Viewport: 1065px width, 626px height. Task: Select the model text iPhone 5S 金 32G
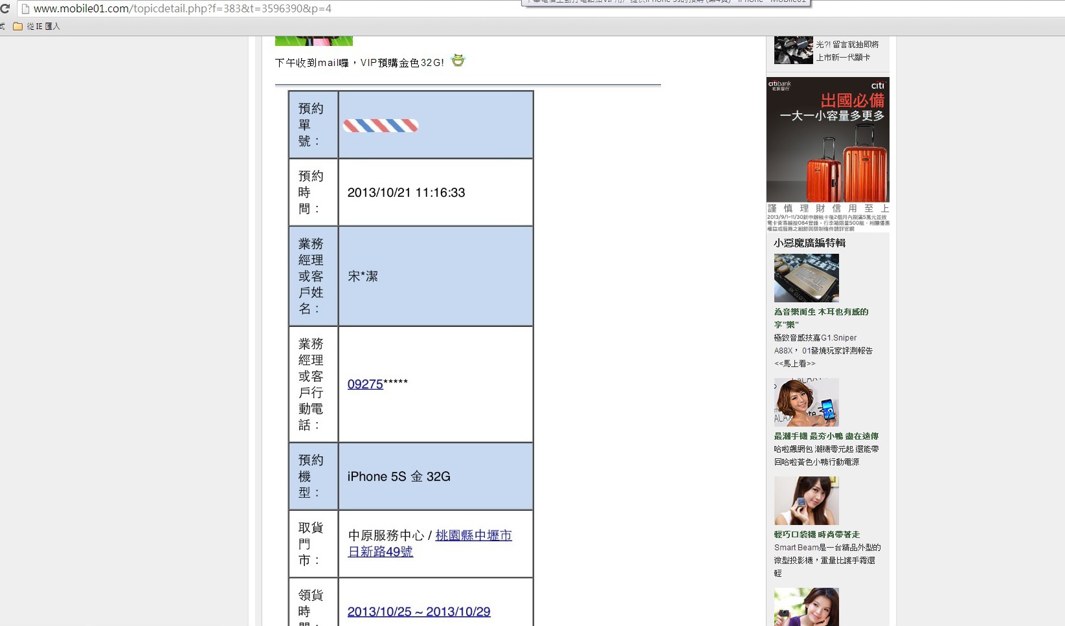coord(399,476)
